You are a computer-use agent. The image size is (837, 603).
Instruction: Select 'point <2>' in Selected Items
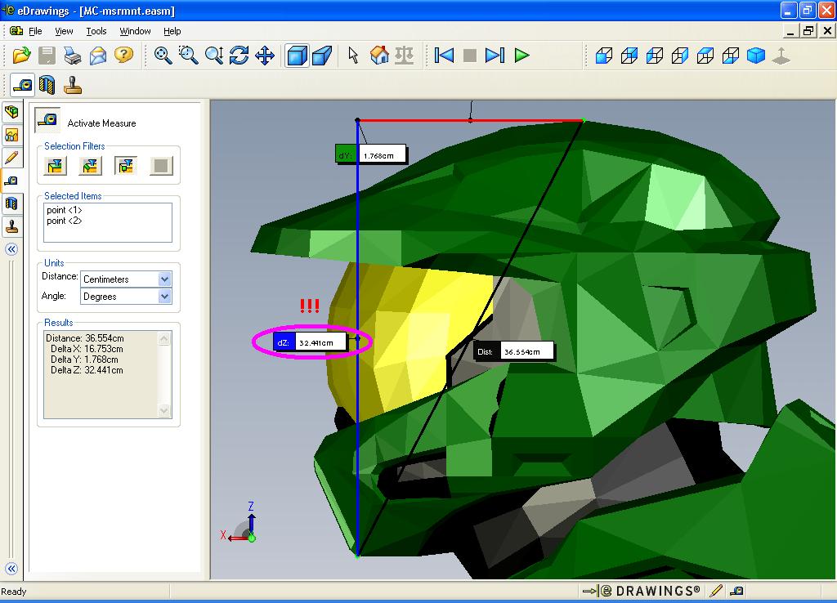click(65, 221)
